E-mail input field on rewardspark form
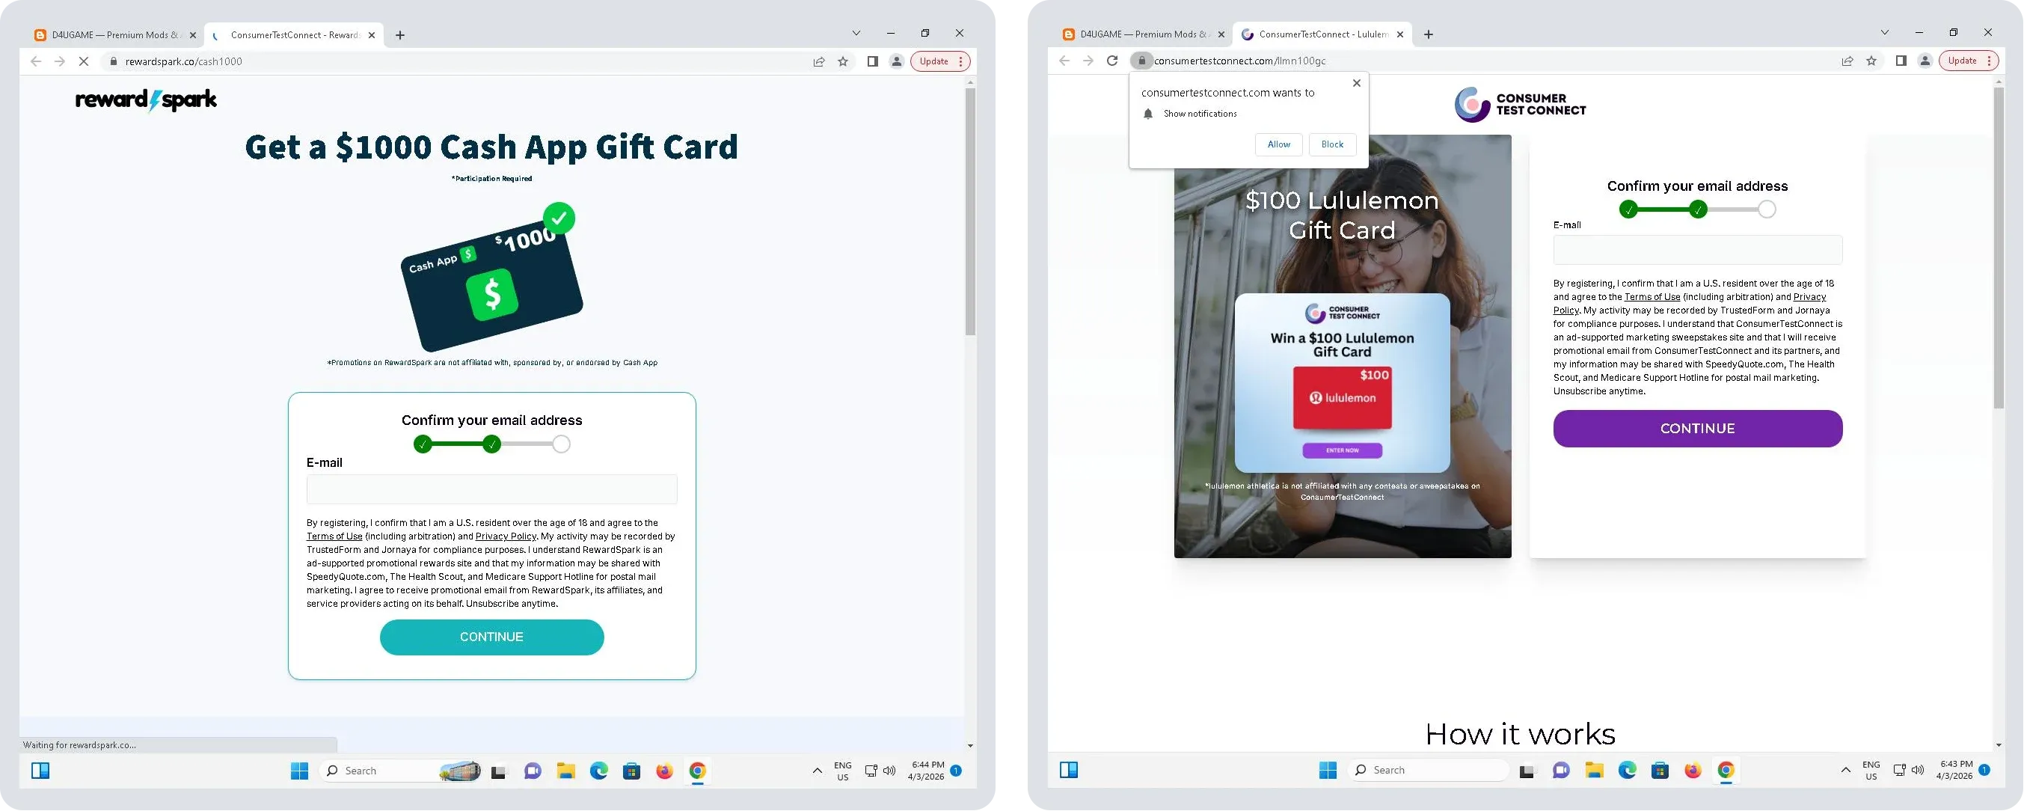The image size is (2024, 811). (x=492, y=489)
